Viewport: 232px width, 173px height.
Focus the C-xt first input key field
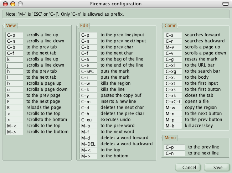[173, 84]
